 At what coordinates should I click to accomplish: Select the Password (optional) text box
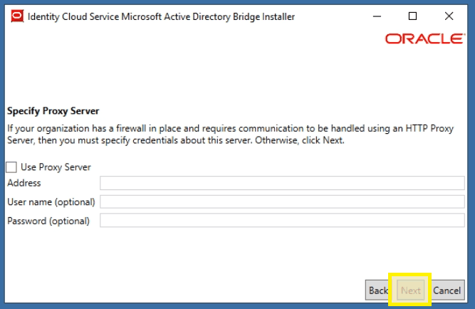(282, 221)
